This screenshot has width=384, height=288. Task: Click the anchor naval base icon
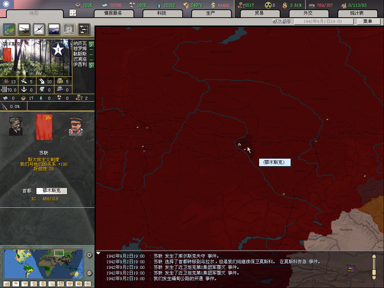[x=24, y=89]
